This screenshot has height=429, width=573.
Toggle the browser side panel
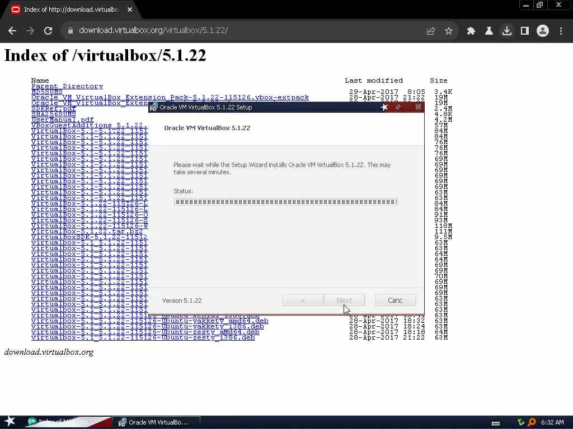point(525,31)
